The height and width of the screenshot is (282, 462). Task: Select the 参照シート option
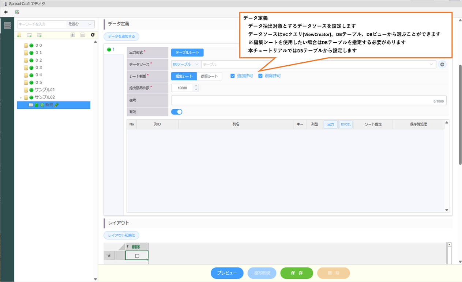coord(209,76)
